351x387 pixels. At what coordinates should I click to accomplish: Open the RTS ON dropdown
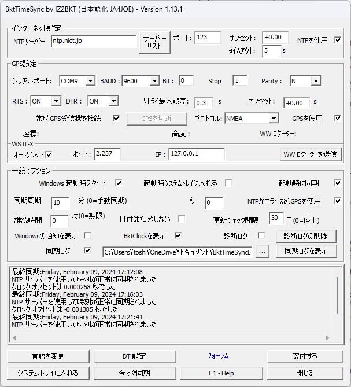(57, 101)
